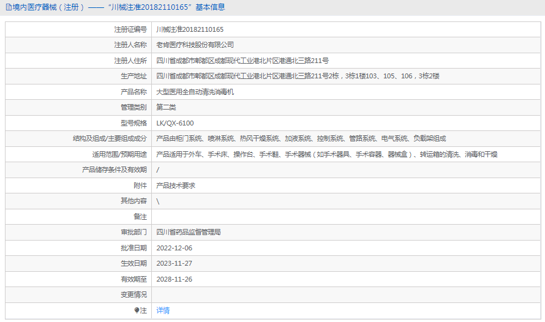Click approval date 2022-12-06
545x322 pixels.
[x=174, y=248]
